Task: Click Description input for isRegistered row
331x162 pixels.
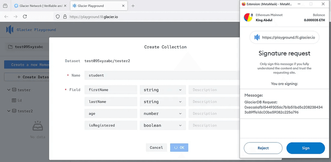Action: pos(214,125)
